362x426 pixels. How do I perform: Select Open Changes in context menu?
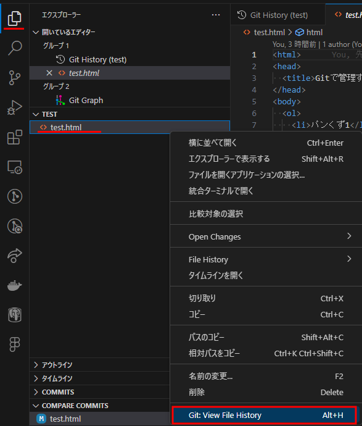(265, 236)
